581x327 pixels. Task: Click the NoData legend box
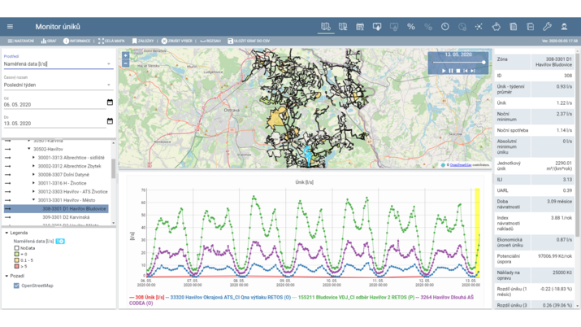16,248
